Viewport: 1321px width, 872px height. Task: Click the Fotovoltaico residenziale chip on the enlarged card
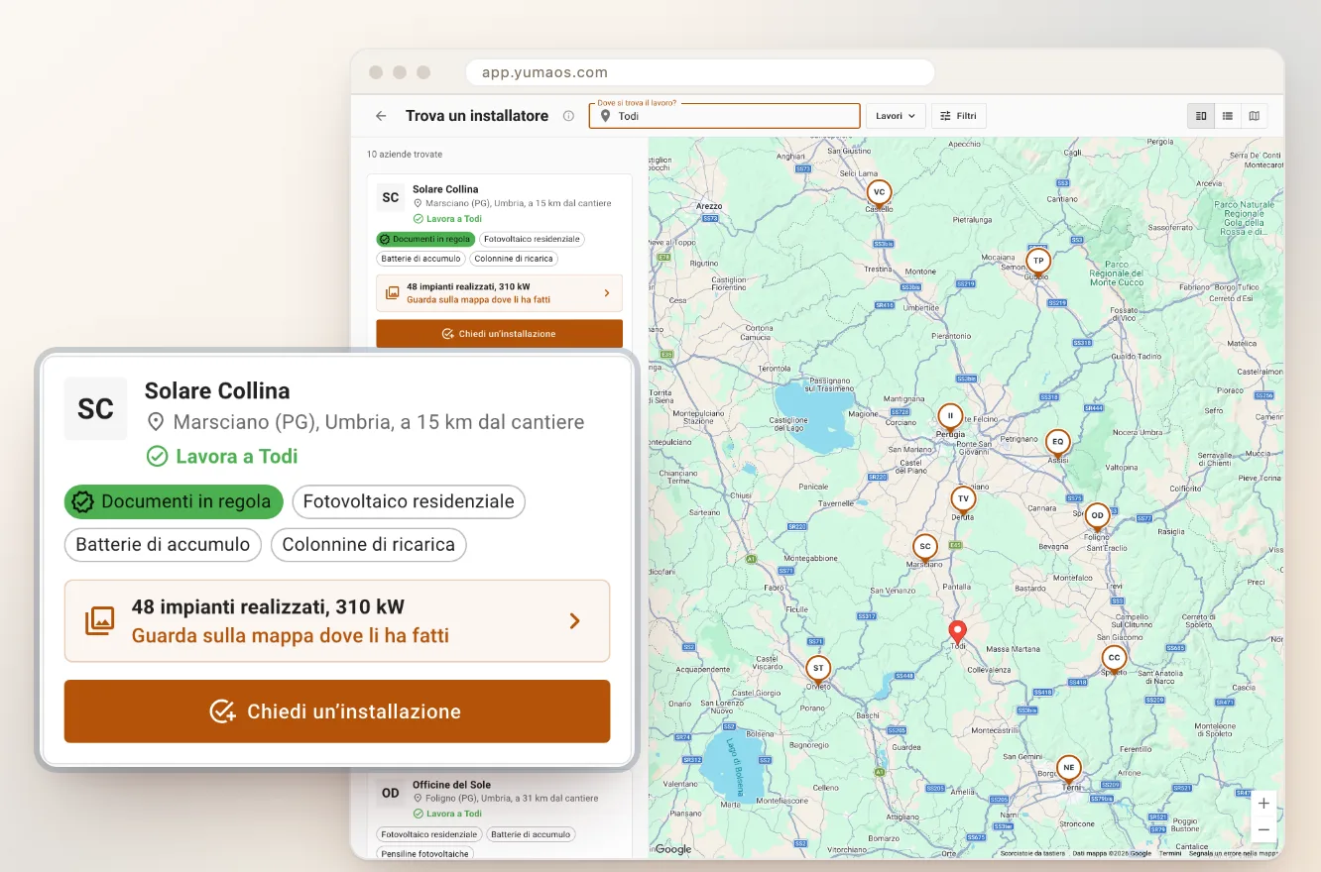pyautogui.click(x=409, y=501)
